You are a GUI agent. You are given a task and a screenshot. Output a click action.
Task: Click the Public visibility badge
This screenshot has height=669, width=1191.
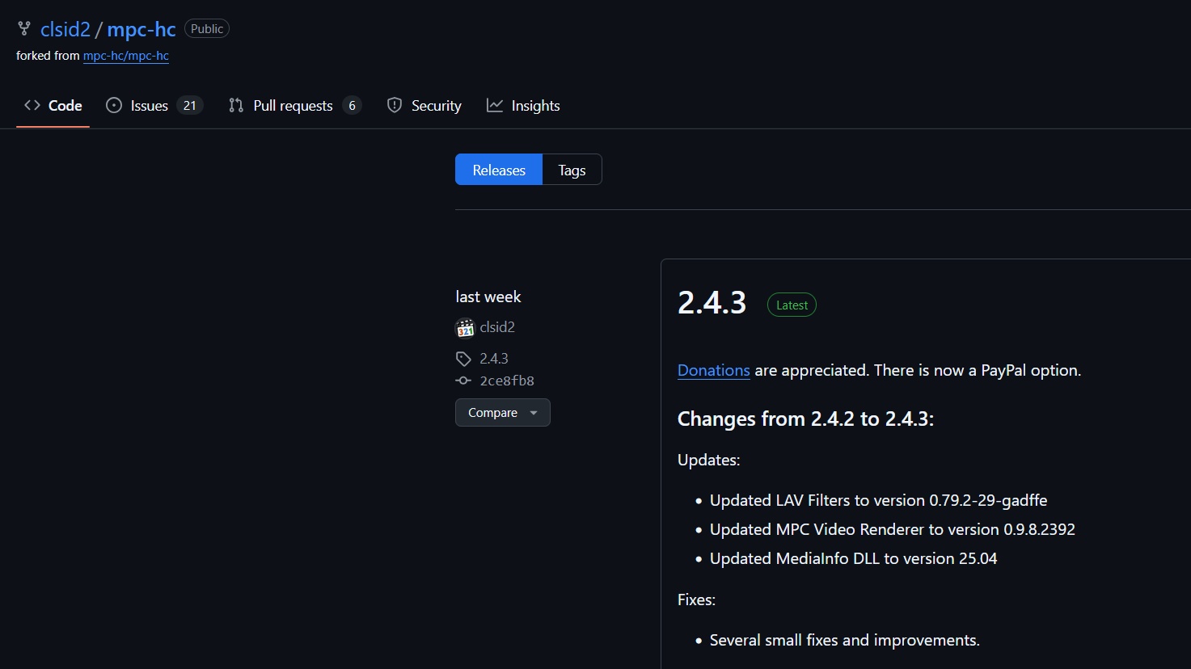point(207,28)
